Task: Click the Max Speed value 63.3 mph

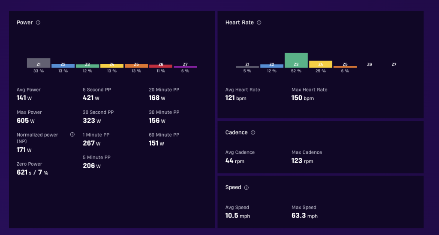Action: pyautogui.click(x=304, y=216)
